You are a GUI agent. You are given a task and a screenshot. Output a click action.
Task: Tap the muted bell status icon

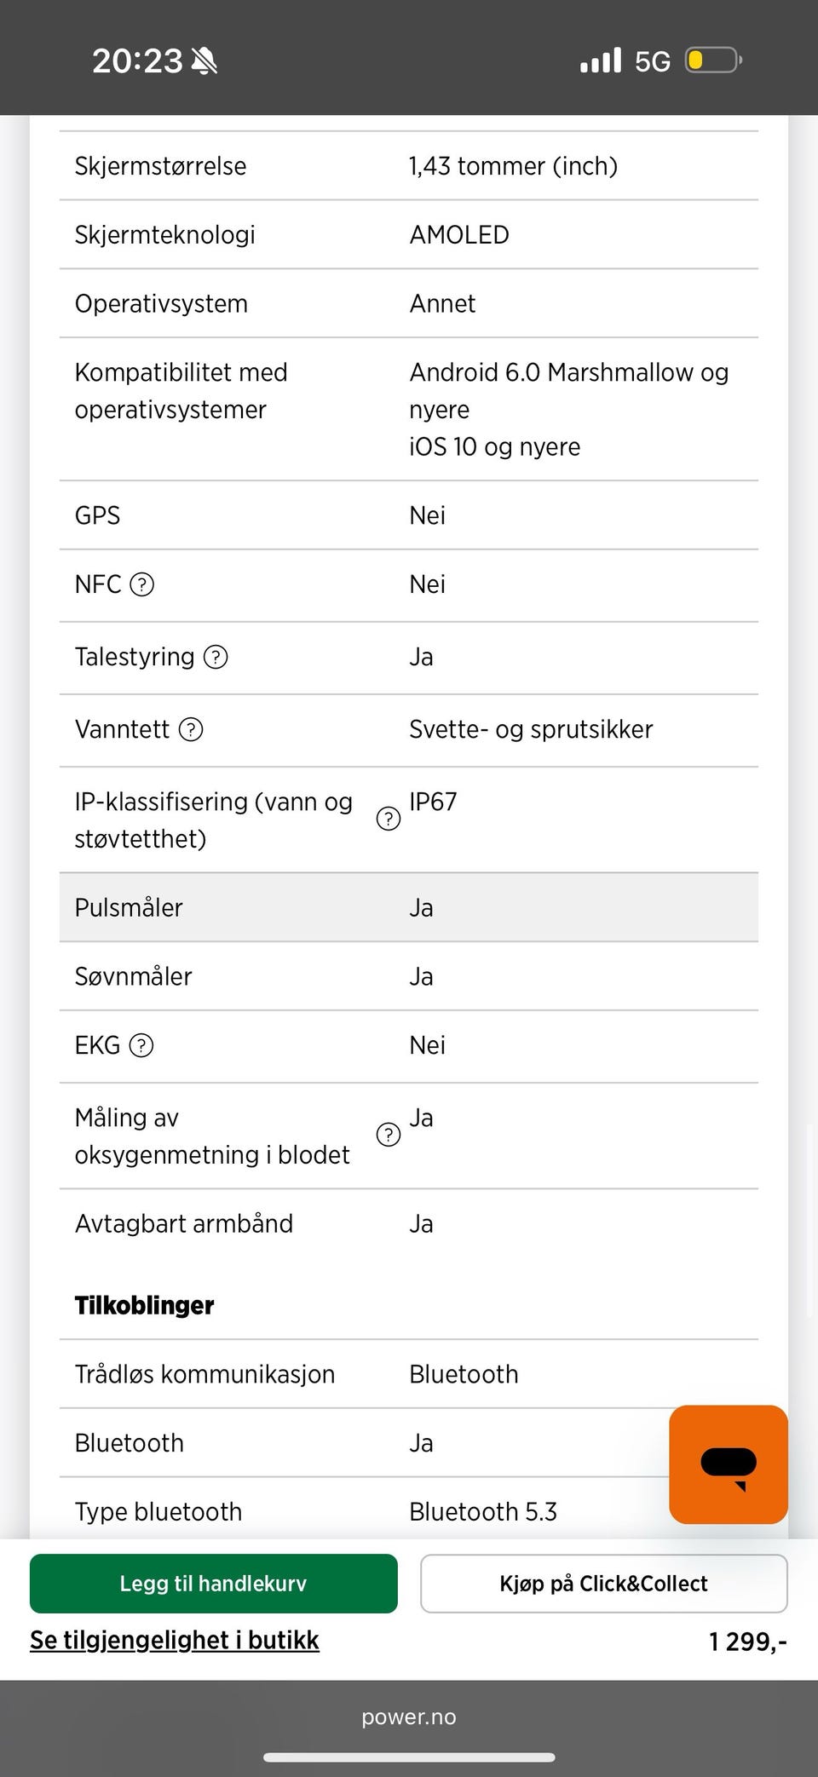click(x=204, y=61)
